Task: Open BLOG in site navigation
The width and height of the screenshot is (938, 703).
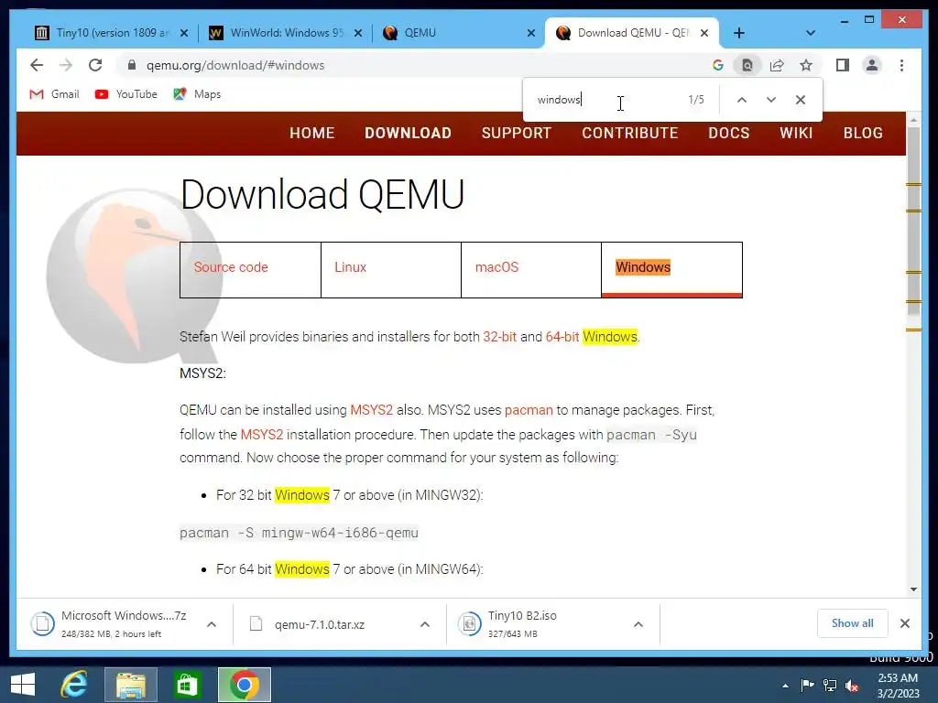Action: (863, 133)
